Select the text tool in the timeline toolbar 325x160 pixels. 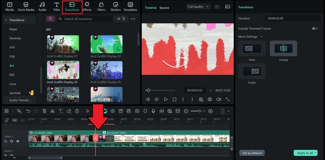[61, 111]
